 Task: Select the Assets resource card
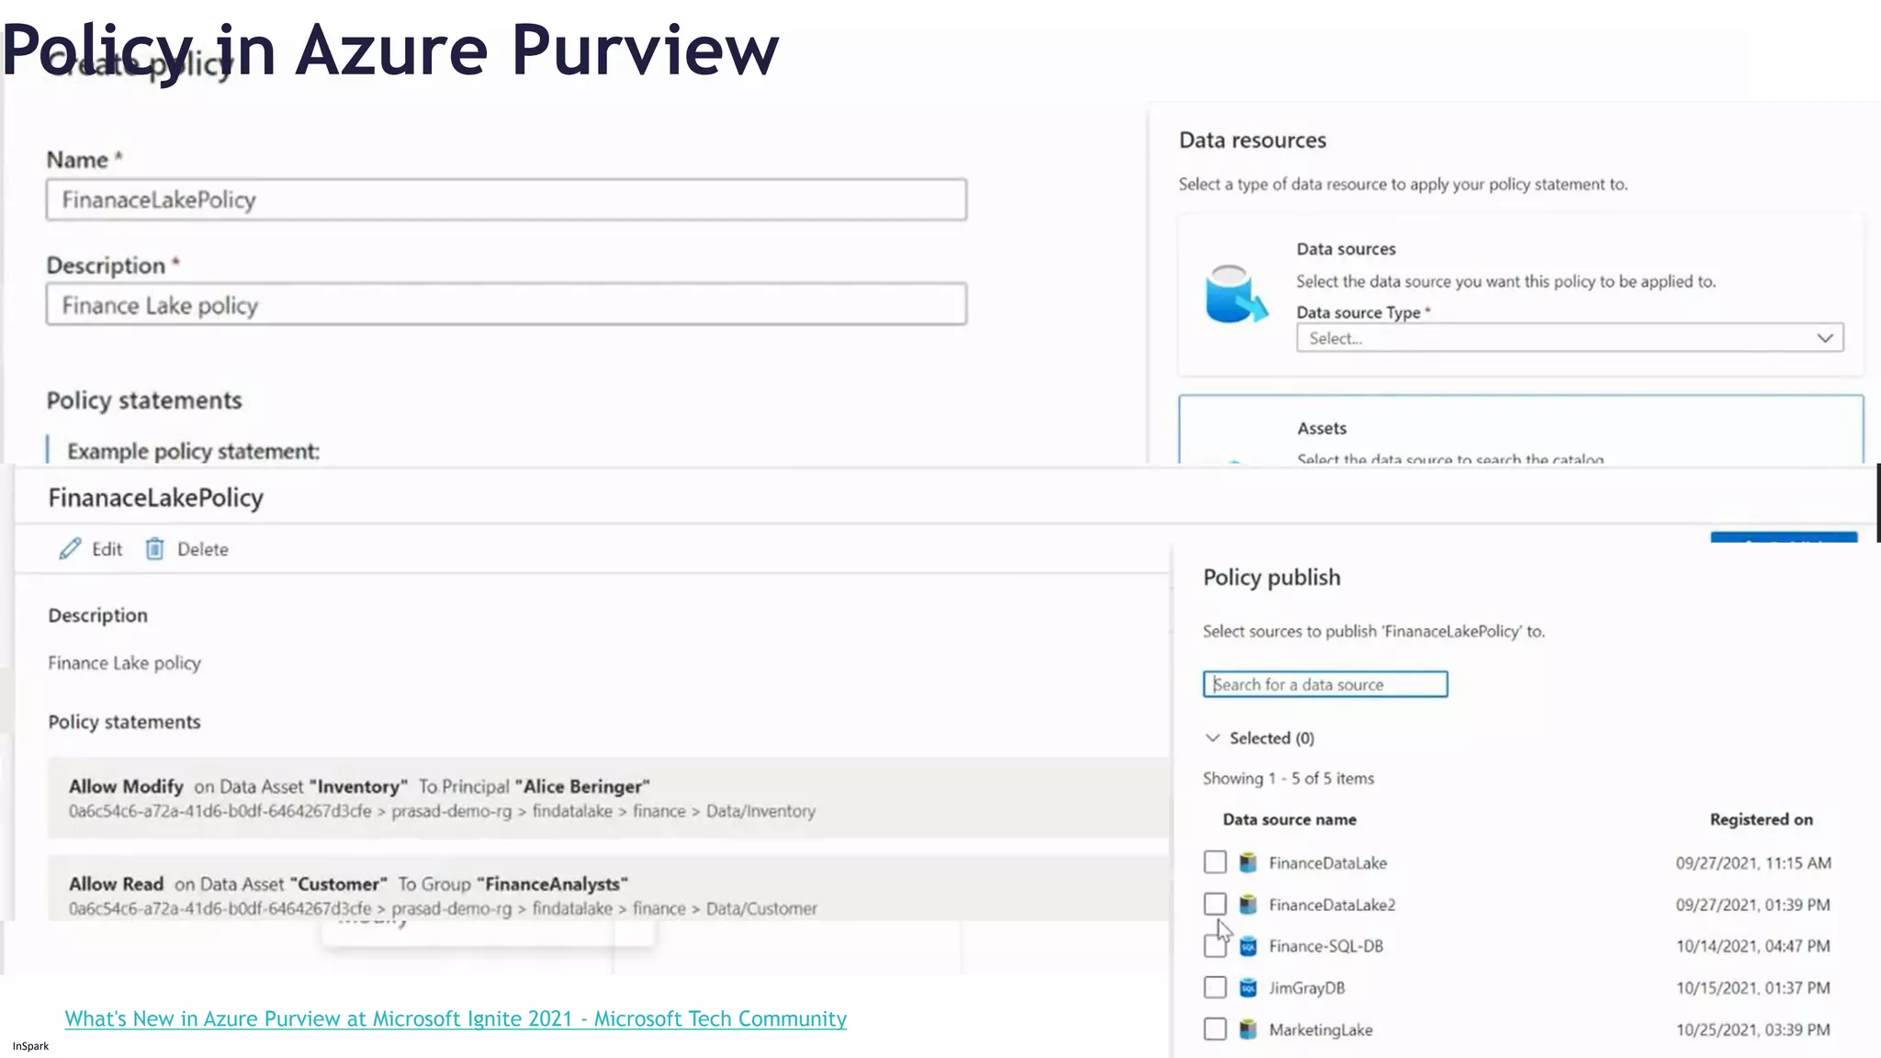click(1521, 430)
